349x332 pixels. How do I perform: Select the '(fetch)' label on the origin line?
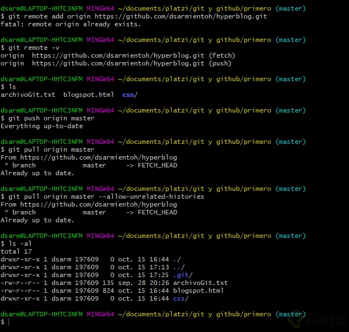(x=222, y=55)
